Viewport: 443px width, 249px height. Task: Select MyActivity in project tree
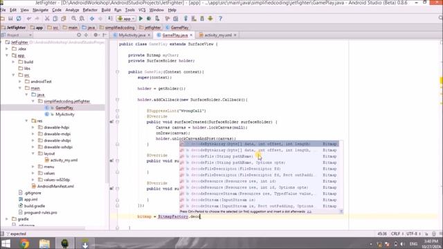click(64, 114)
